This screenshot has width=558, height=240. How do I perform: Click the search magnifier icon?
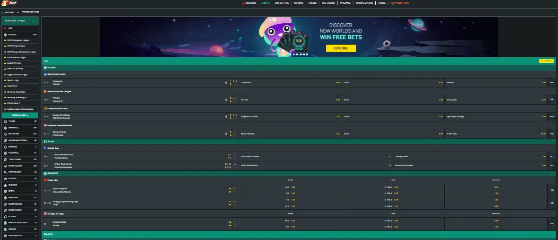pos(34,21)
